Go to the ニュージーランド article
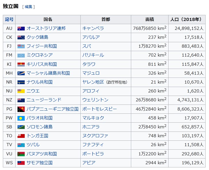This screenshot has height=170, width=209. coord(44,100)
